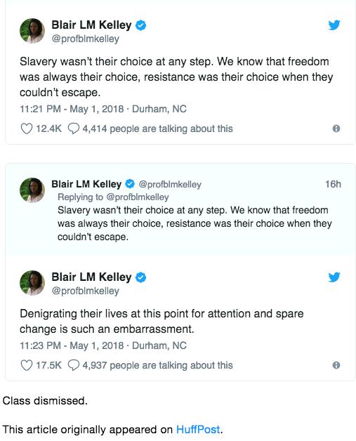Open the HuffPost link
The width and height of the screenshot is (356, 441).
[x=198, y=430]
